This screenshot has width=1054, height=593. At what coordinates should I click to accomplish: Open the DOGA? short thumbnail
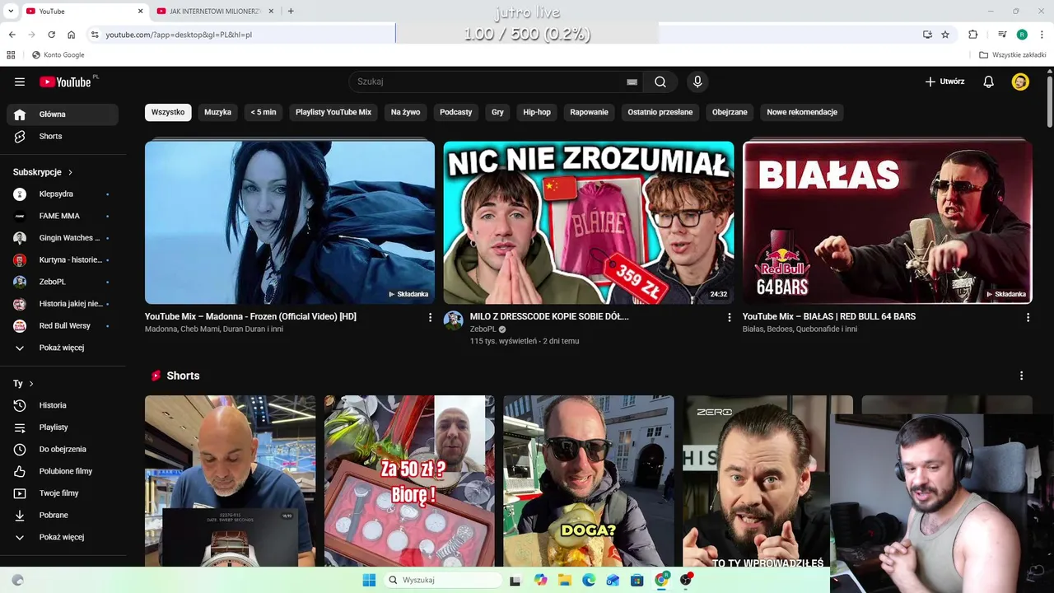pos(589,481)
